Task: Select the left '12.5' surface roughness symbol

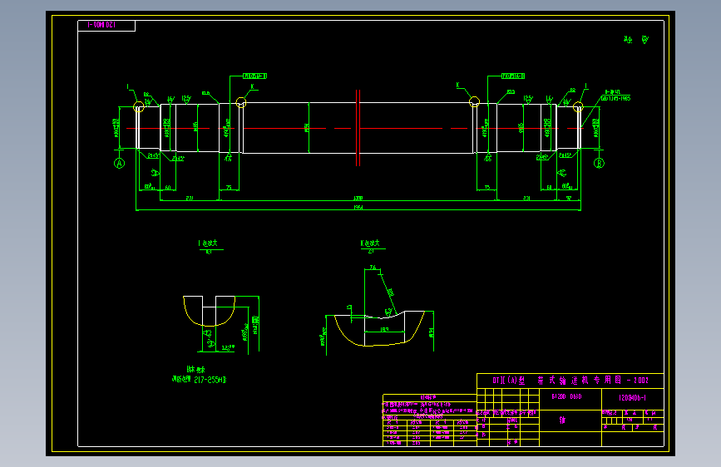Action: [185, 99]
